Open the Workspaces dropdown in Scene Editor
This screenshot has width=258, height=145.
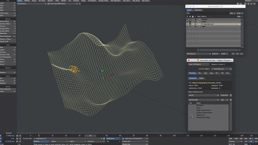click(198, 54)
